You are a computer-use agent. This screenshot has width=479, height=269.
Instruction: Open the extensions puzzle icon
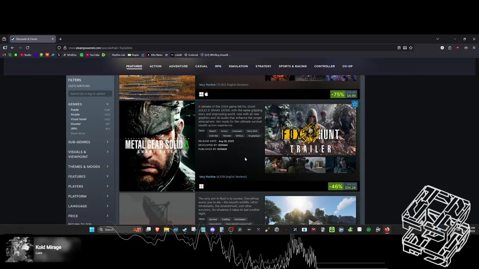point(450,48)
